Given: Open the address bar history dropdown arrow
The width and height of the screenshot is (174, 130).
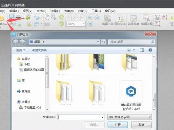Looking at the screenshot, I should coord(98,42).
